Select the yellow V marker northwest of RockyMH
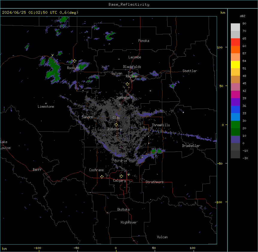258x252 pixels. tap(52, 55)
